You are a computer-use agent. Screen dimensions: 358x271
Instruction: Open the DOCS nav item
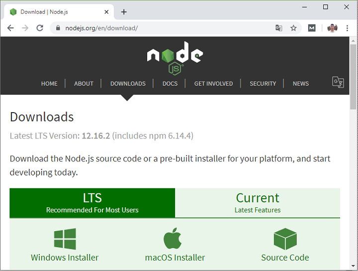[170, 84]
